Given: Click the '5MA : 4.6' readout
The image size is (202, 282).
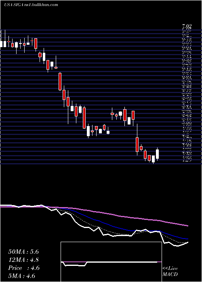Looking at the screenshot, I should (22, 276).
